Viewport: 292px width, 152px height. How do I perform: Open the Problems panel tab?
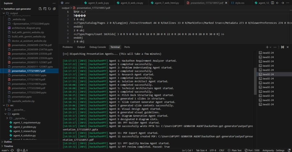coord(68,47)
